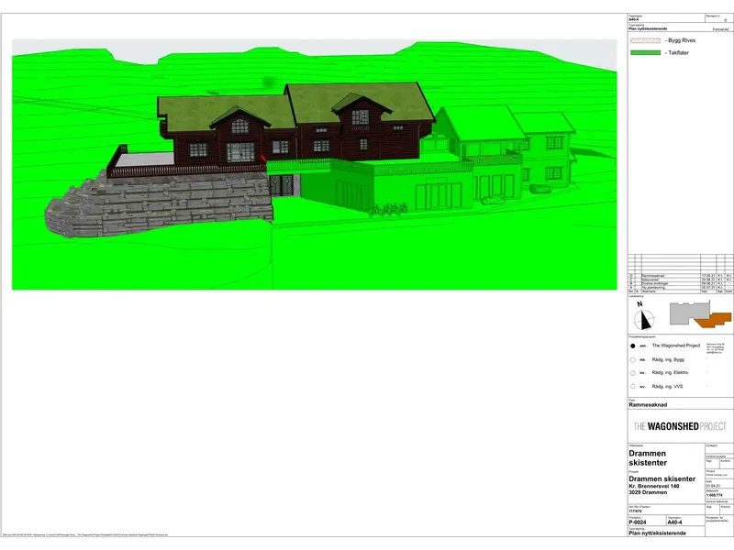Click the '3029 Drammen' postal line
Image resolution: width=734 pixels, height=550 pixels.
(x=648, y=492)
